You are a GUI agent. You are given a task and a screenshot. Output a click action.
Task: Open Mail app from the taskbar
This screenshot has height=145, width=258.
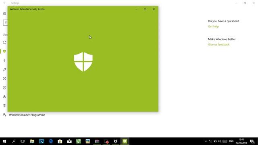tap(69, 141)
